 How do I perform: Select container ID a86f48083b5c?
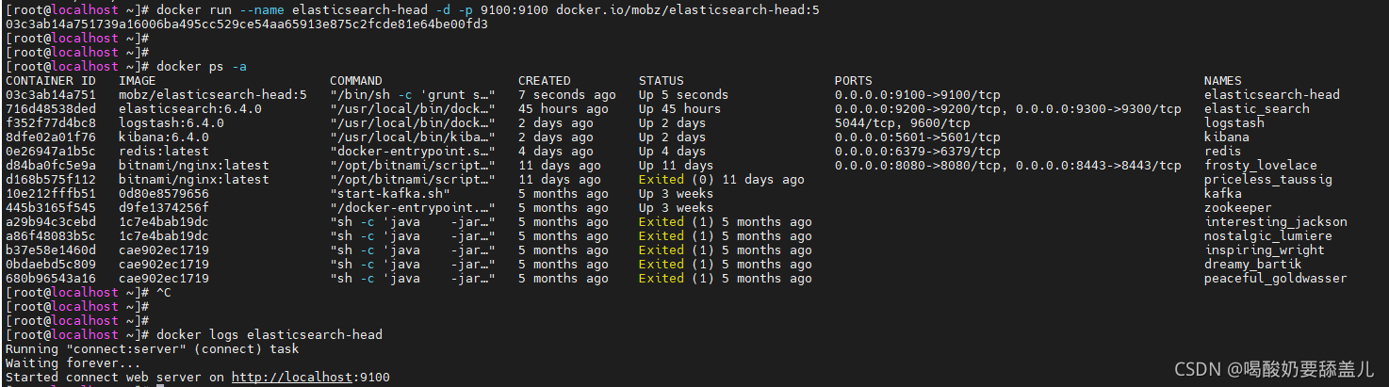[51, 236]
